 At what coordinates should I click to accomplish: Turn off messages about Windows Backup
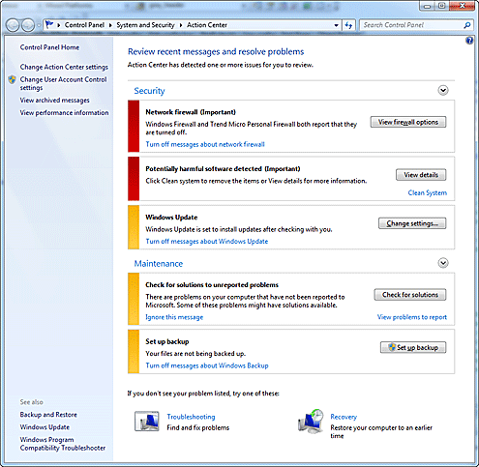point(207,365)
